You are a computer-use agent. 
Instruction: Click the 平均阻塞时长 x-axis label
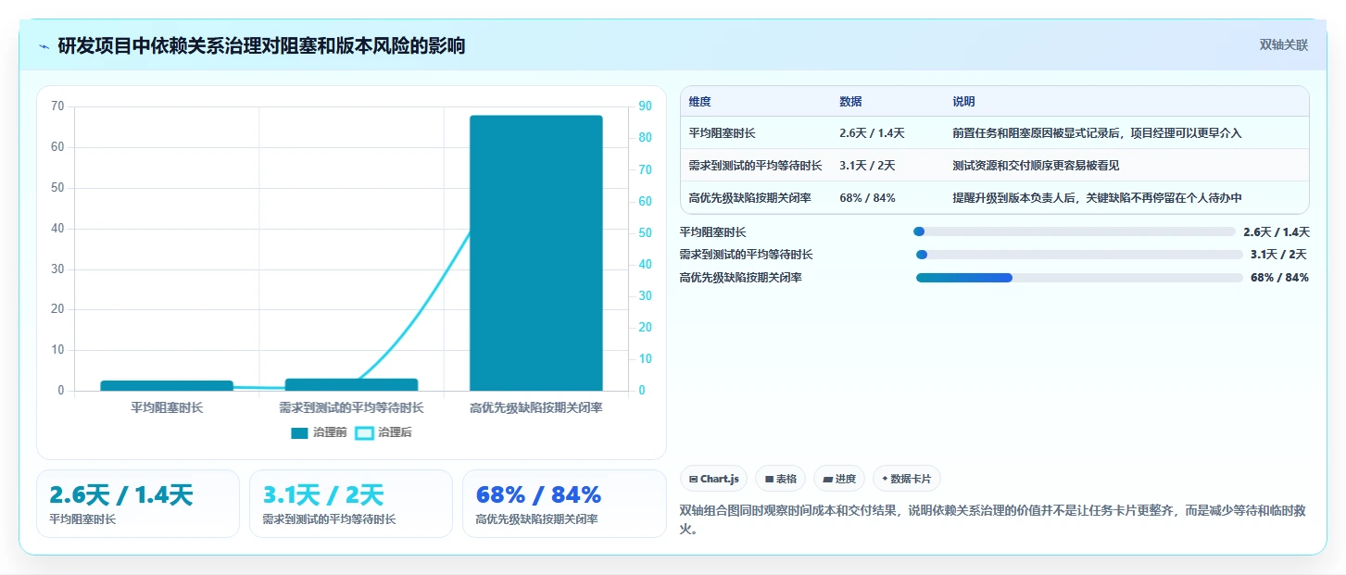(x=167, y=407)
